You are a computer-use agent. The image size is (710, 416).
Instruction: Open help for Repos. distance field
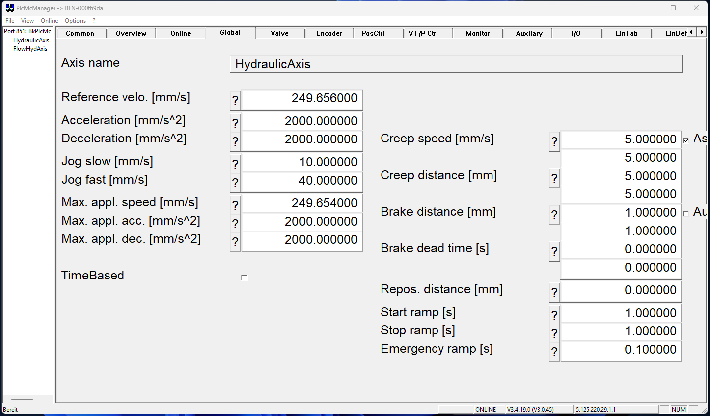click(x=554, y=292)
